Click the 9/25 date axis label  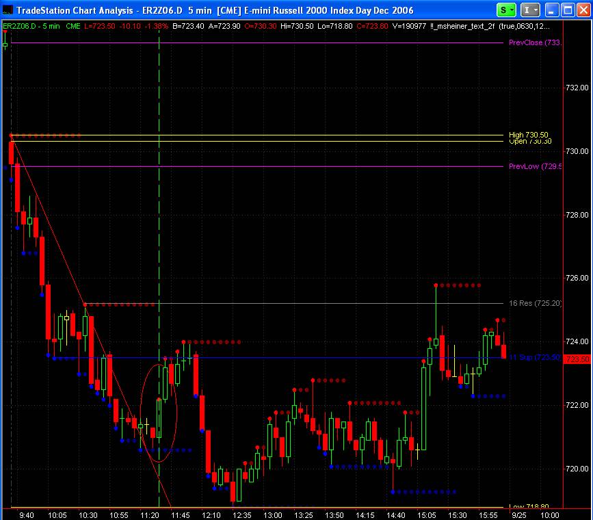point(519,515)
